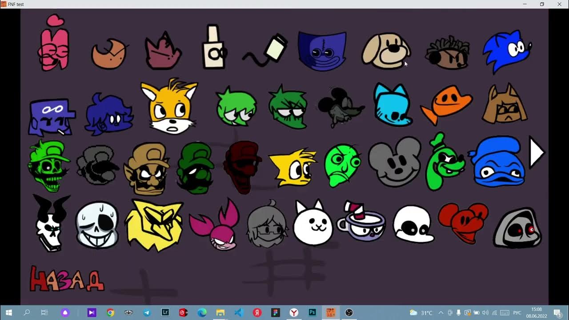This screenshot has width=569, height=320.
Task: Select the cyan Gumball cat icon
Action: (x=393, y=105)
